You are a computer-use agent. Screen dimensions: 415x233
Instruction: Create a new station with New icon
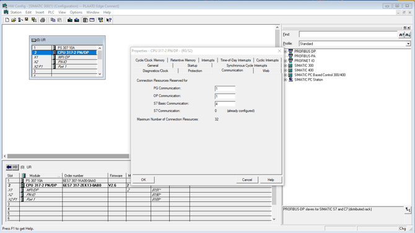[7, 20]
